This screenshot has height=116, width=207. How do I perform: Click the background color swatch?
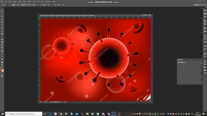click(3, 71)
